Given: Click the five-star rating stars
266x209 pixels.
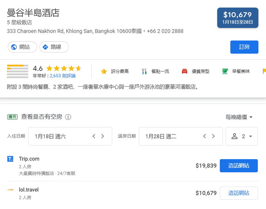Looking at the screenshot, I should coord(64,68).
